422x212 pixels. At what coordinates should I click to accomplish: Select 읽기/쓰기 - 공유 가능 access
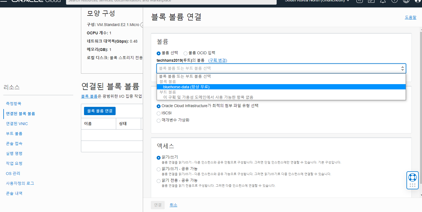pos(159,169)
